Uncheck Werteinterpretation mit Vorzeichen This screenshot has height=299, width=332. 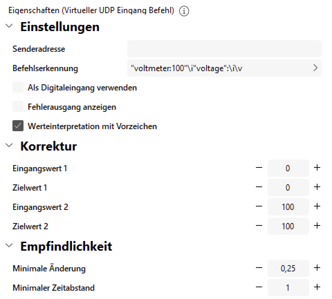click(18, 126)
